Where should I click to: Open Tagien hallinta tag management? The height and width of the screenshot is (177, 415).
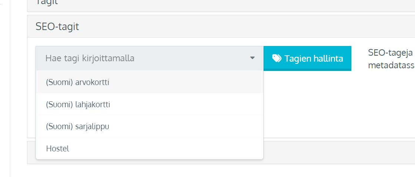pyautogui.click(x=307, y=58)
